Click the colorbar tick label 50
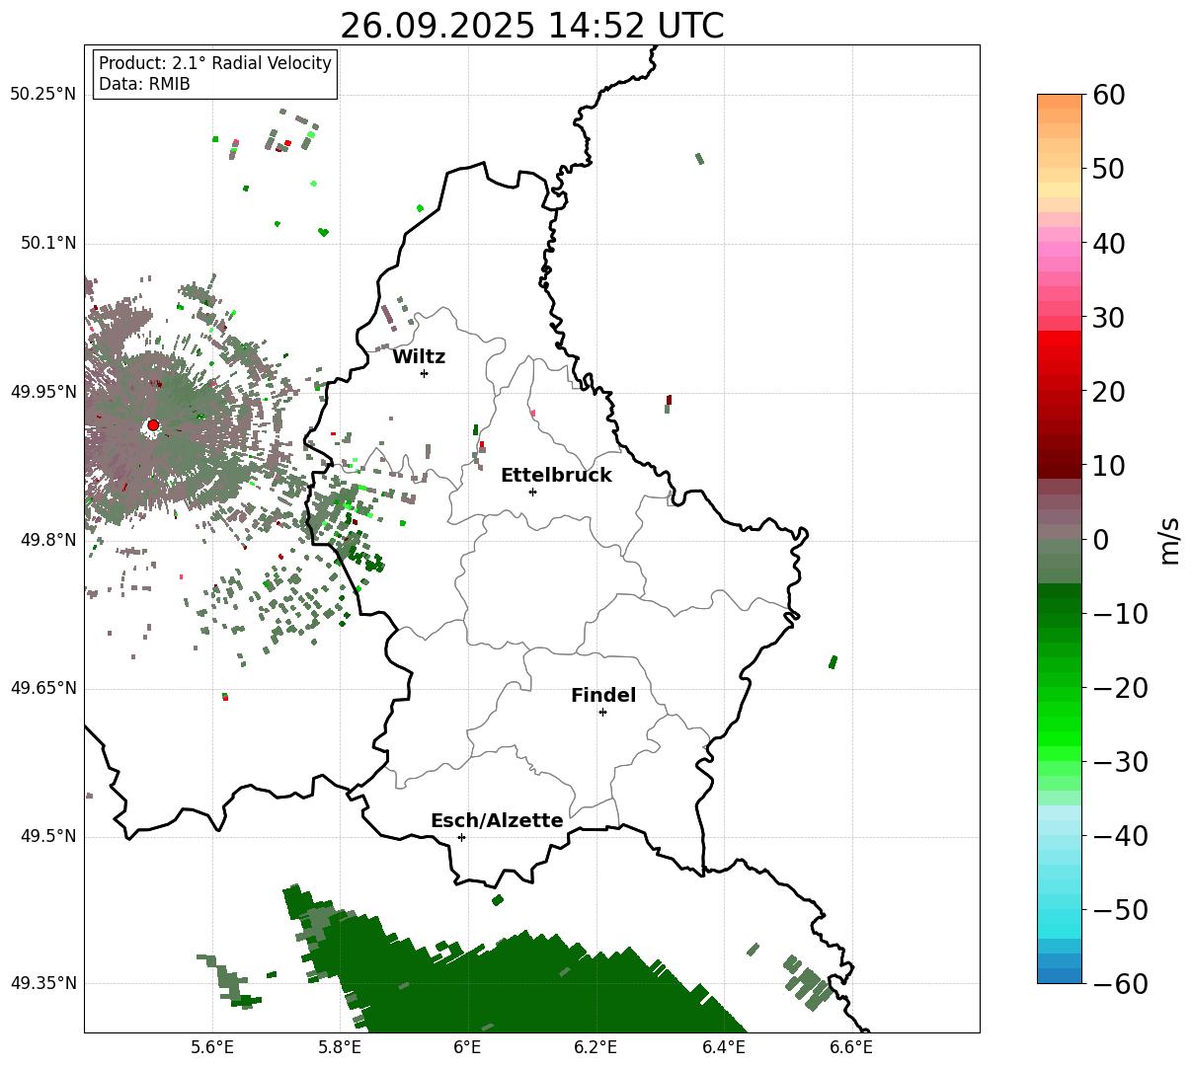This screenshot has height=1067, width=1192. (1109, 169)
